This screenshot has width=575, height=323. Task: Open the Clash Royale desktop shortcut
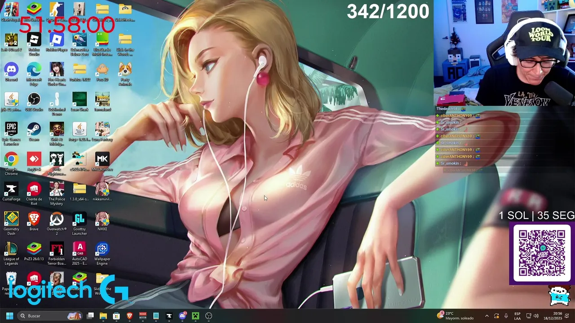[x=11, y=12]
